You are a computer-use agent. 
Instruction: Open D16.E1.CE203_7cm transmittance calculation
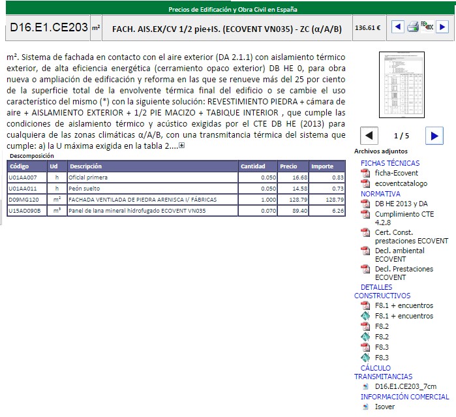tap(406, 386)
